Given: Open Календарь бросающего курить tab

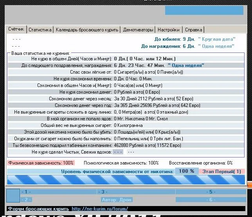Looking at the screenshot, I should [87, 30].
